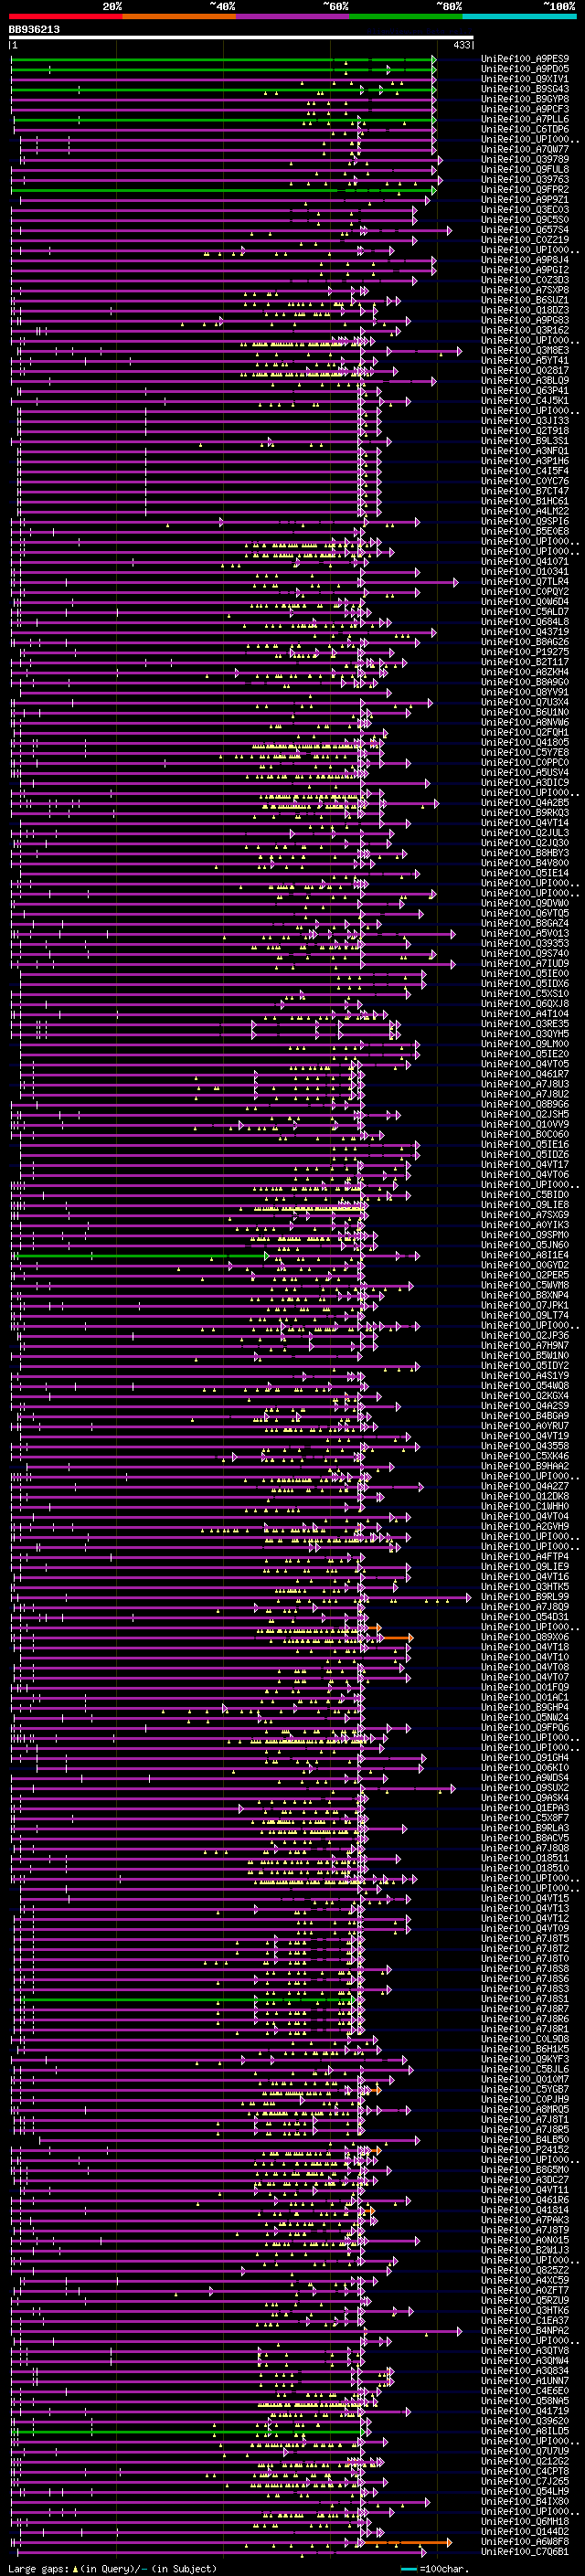This screenshot has height=2576, width=585.
Task: Click sequence name UniRef100_Q7U3X4
Action: pos(525,702)
